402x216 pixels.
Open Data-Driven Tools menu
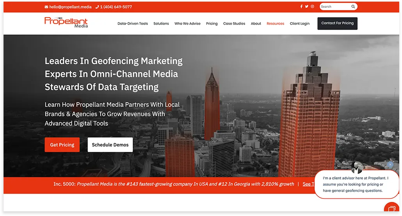(133, 23)
